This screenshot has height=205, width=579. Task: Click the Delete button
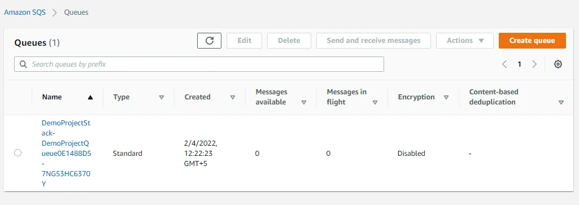289,41
